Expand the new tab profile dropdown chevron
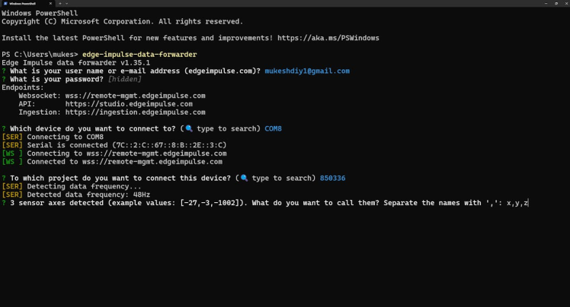This screenshot has width=570, height=307. point(67,4)
